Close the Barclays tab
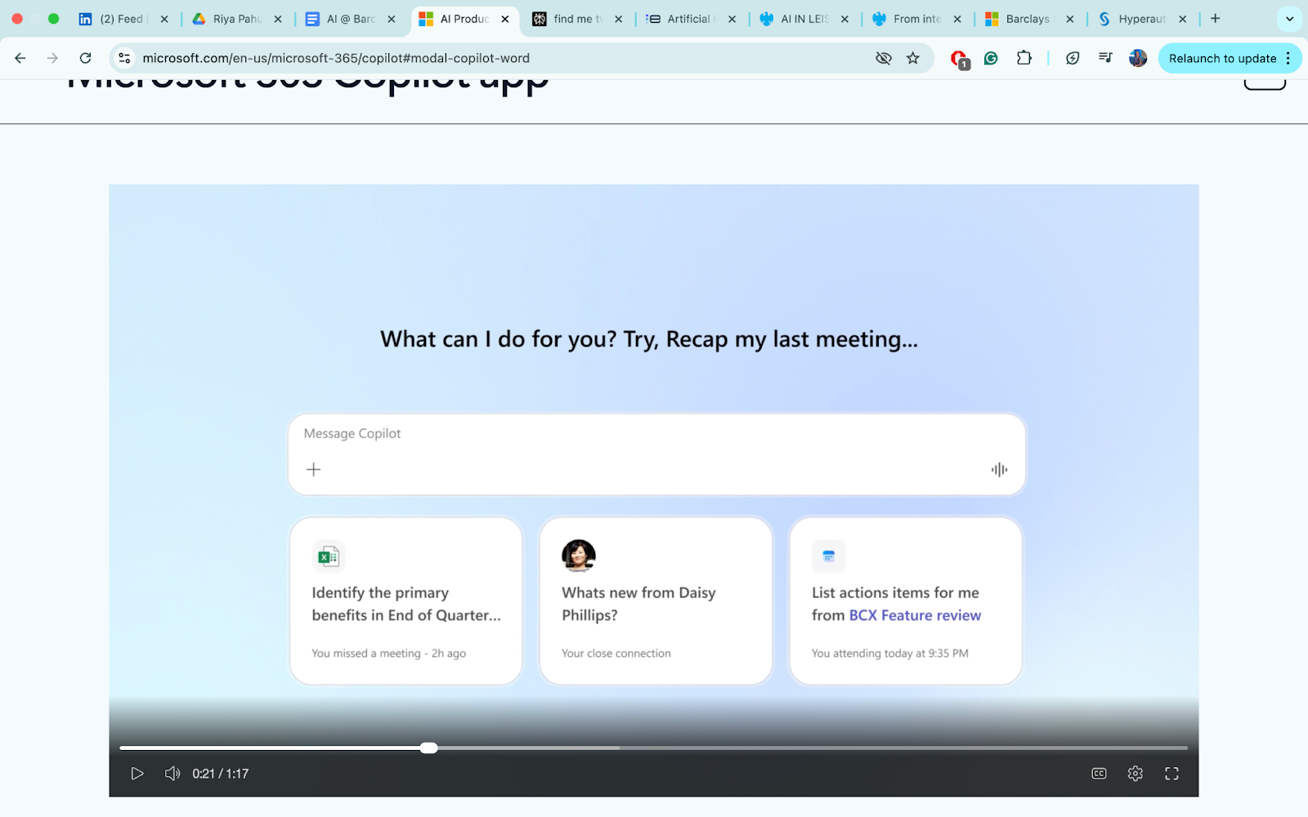The height and width of the screenshot is (817, 1308). click(x=1069, y=19)
